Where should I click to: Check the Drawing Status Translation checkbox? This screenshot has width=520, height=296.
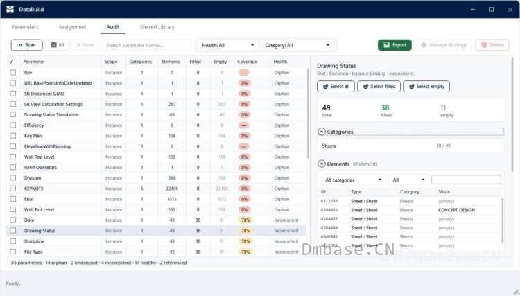point(13,114)
